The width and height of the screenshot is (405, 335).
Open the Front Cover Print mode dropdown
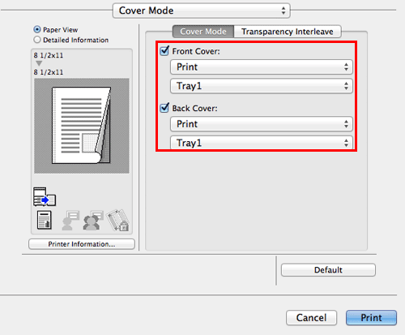[262, 67]
